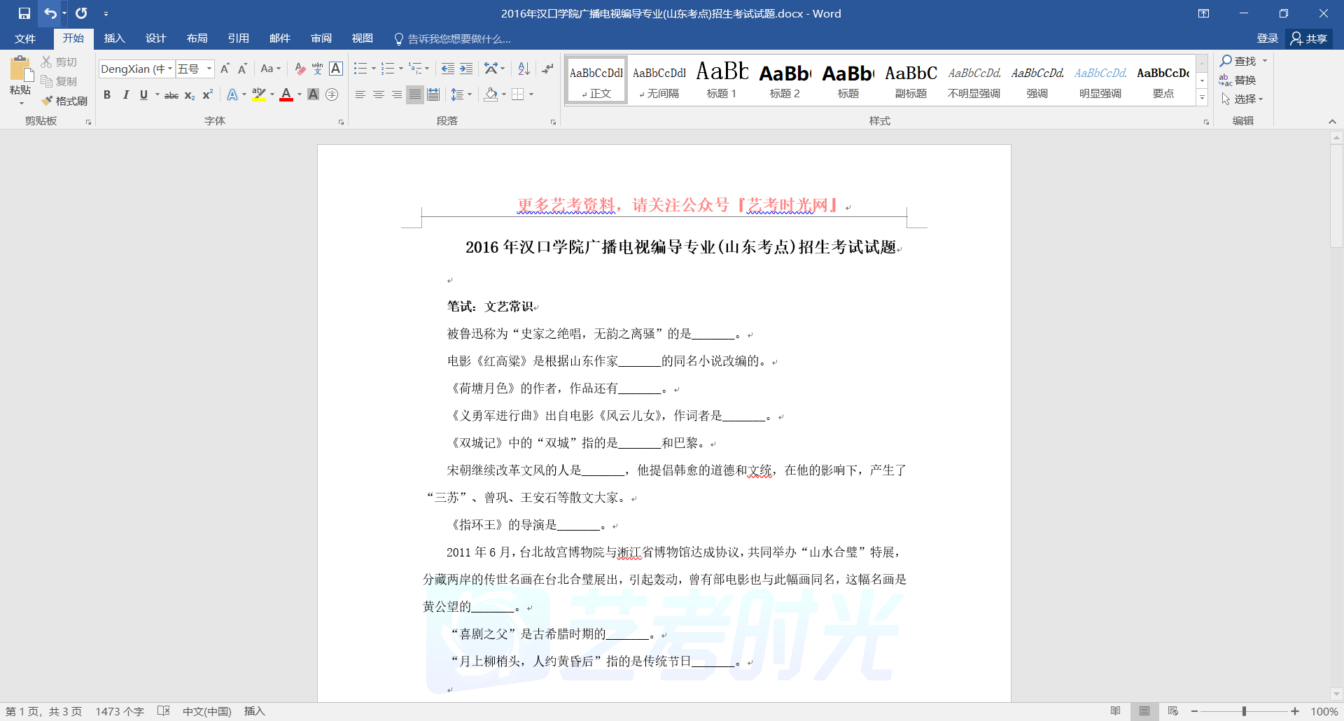Click the Save icon in quick access toolbar
Image resolution: width=1344 pixels, height=721 pixels.
tap(24, 13)
